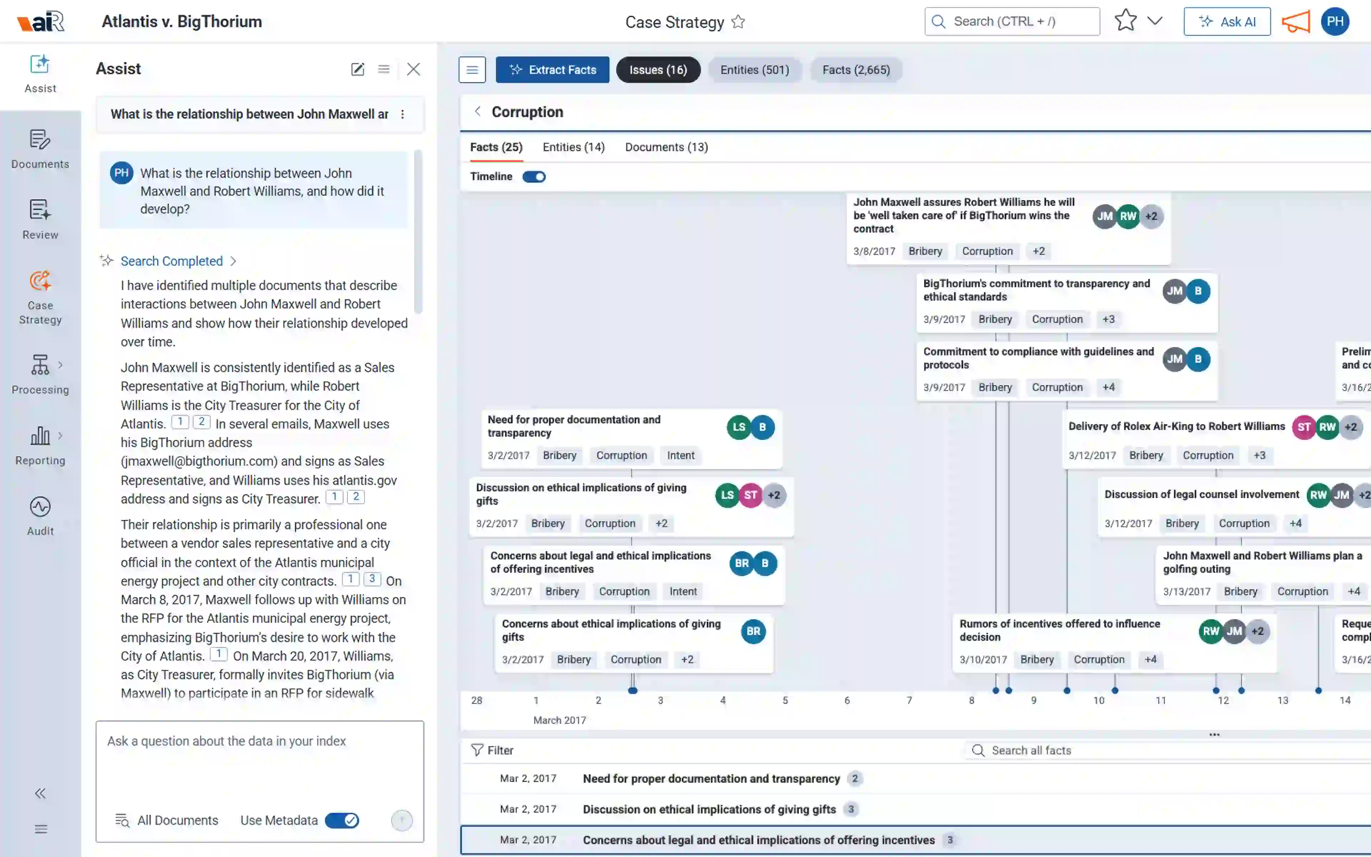Viewport: 1371px width, 857px height.
Task: Select the Facts (25) sub-tab
Action: coord(496,147)
